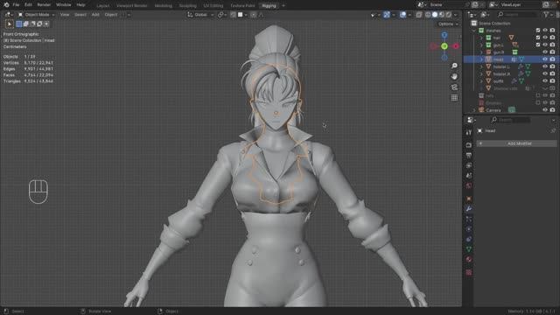560x315 pixels.
Task: Open the viewport shading options dropdown
Action: coord(456,15)
